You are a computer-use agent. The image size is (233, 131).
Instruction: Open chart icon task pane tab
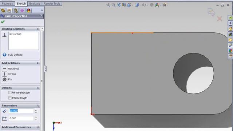tap(230, 34)
